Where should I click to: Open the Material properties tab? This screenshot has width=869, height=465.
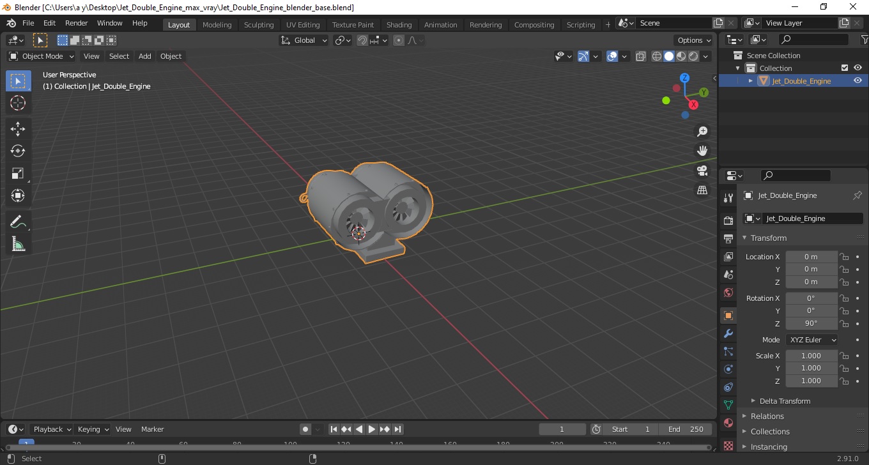coord(728,423)
